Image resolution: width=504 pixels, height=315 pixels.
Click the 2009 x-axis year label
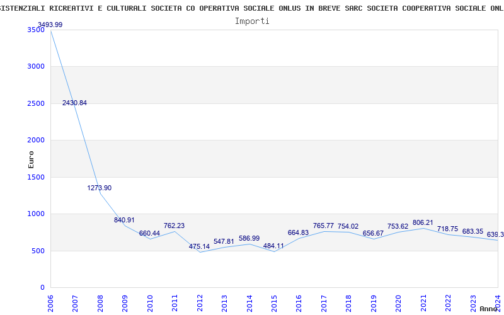coord(125,304)
